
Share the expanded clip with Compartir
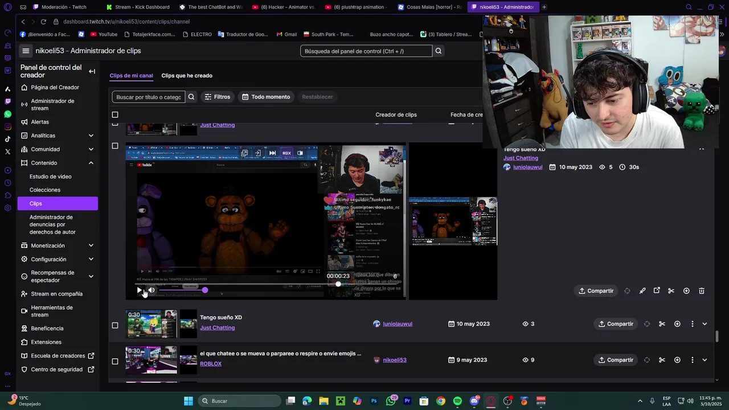(596, 290)
